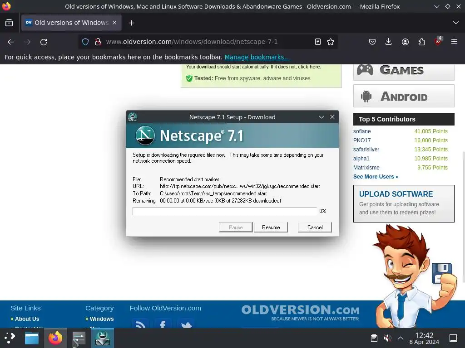465x348 pixels.
Task: Click the insecure connection padlock icon
Action: pos(98,42)
